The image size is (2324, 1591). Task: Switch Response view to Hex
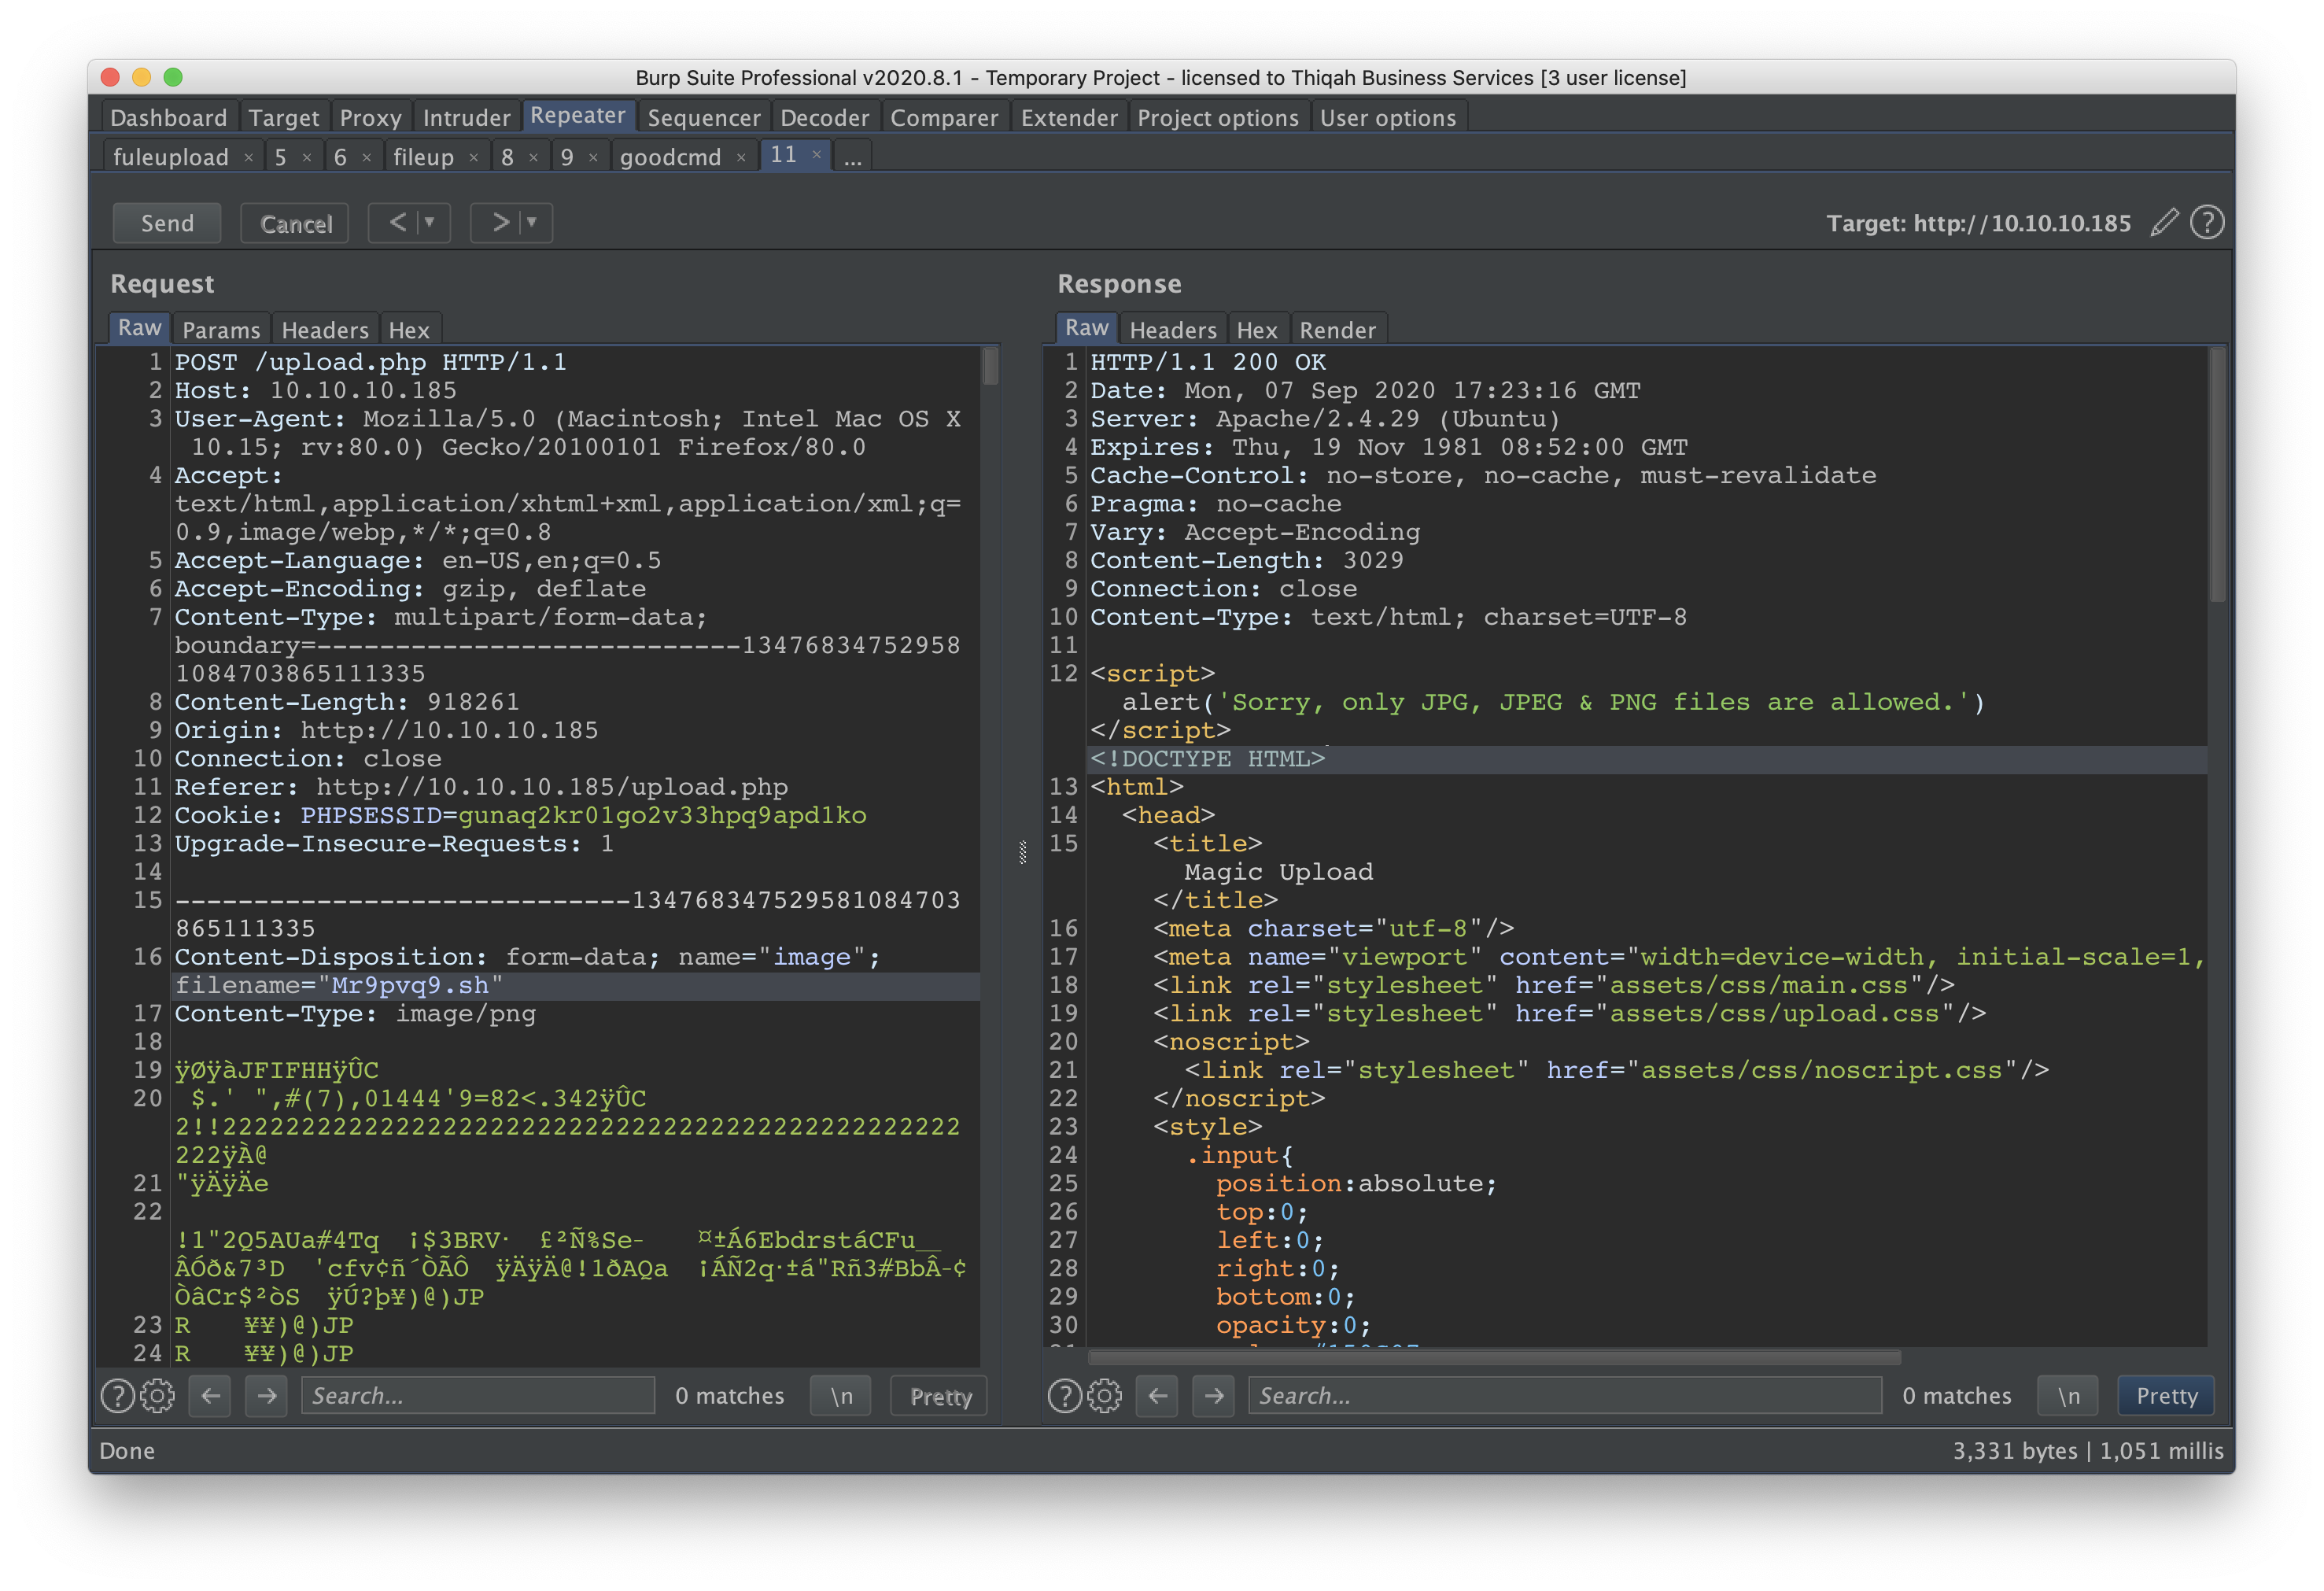tap(1257, 330)
